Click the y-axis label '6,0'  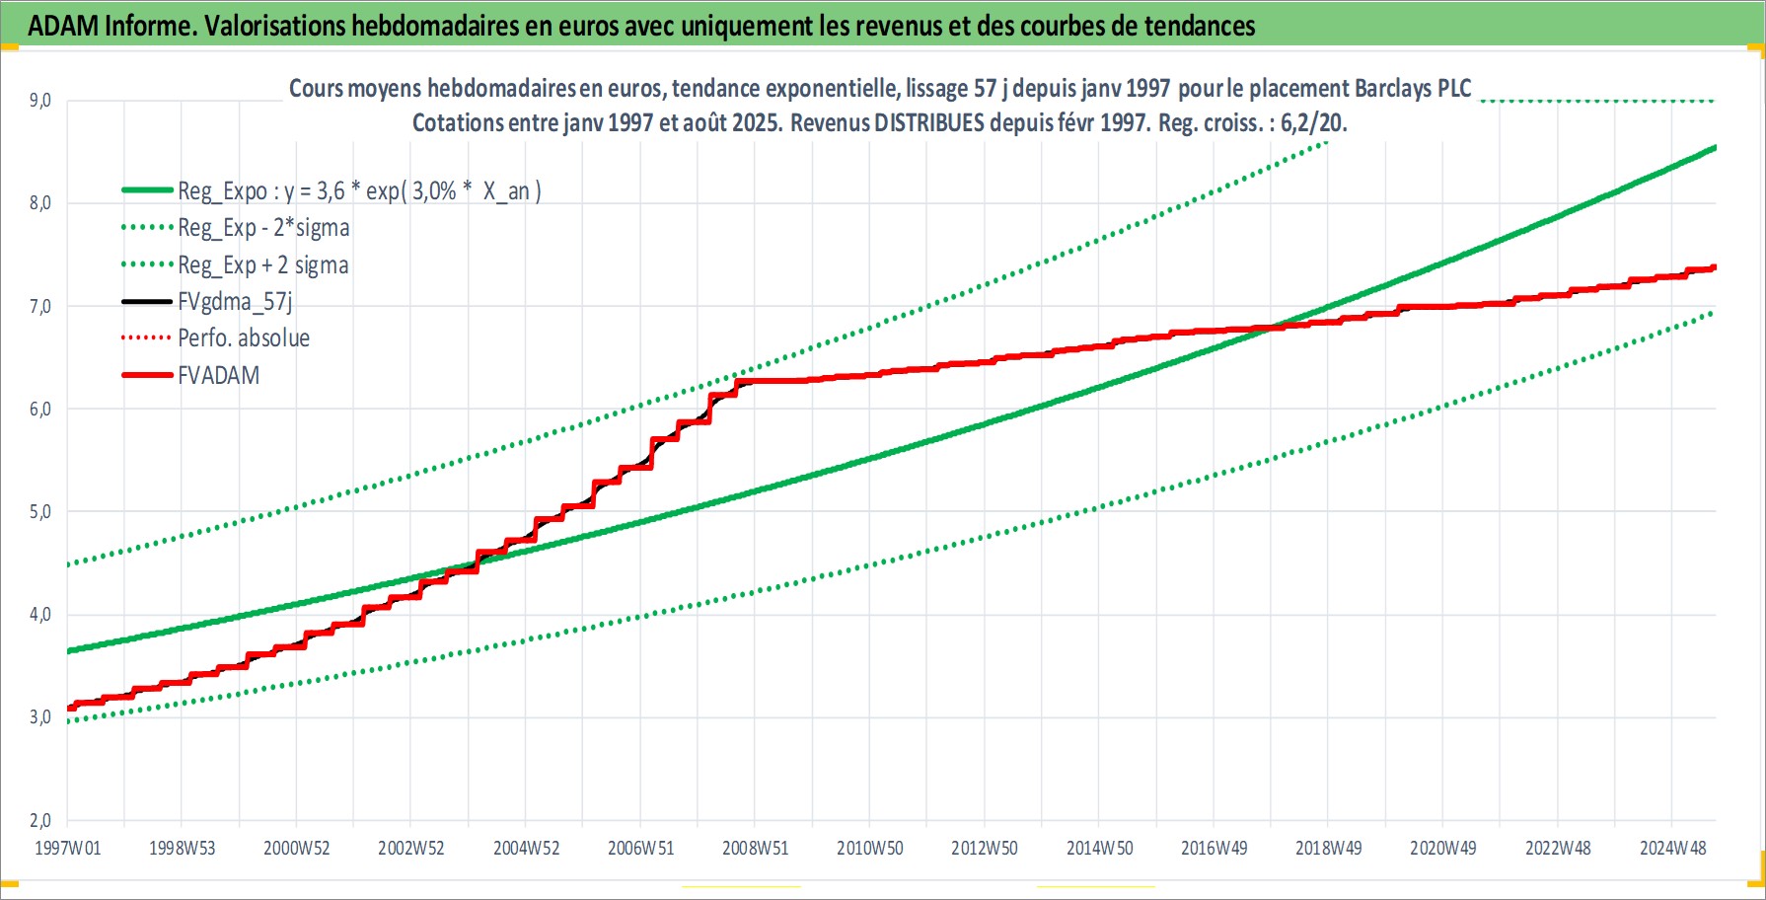(x=39, y=410)
